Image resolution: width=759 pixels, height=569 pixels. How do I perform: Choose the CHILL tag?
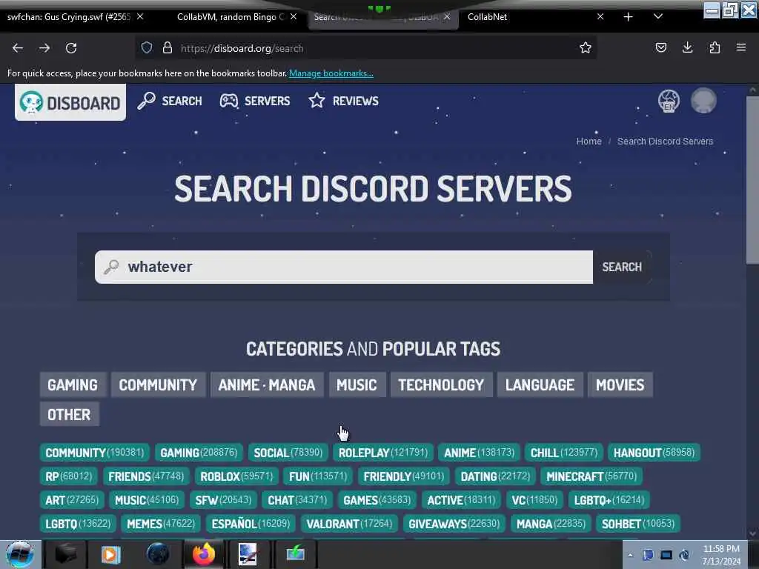(564, 453)
